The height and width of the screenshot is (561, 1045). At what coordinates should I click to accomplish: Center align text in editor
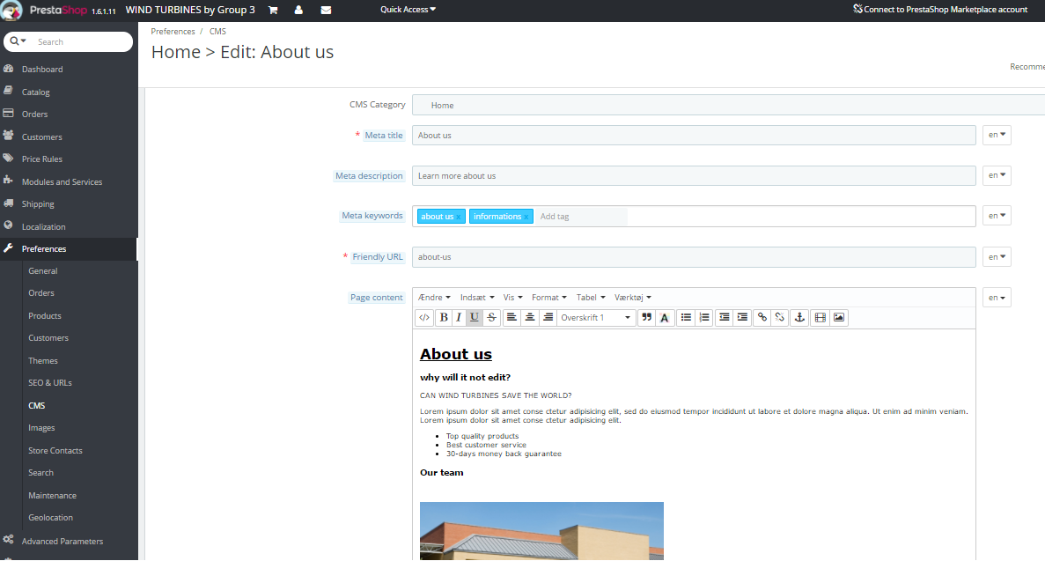530,318
